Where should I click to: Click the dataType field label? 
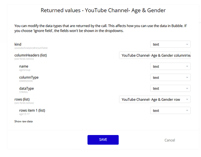26,89
